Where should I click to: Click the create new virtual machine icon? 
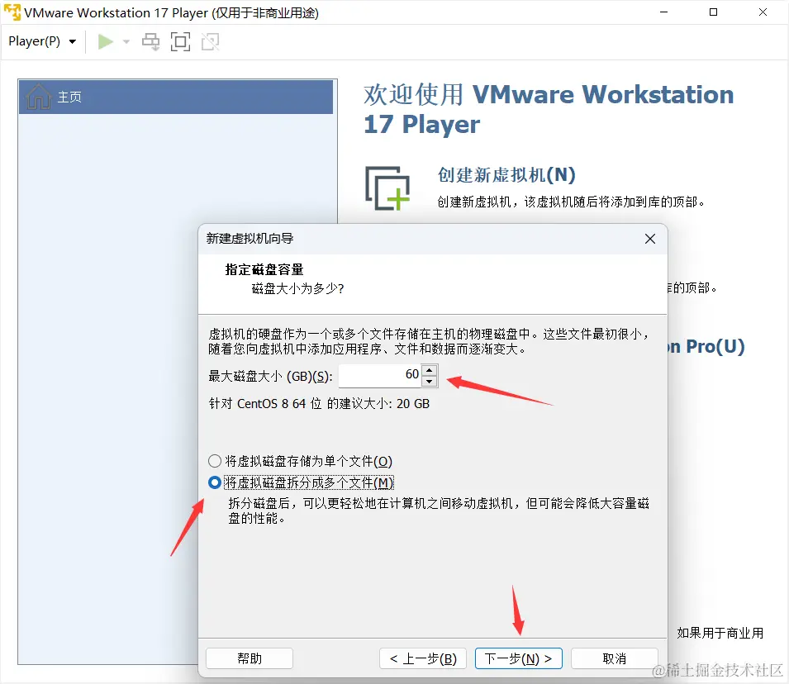tap(387, 188)
